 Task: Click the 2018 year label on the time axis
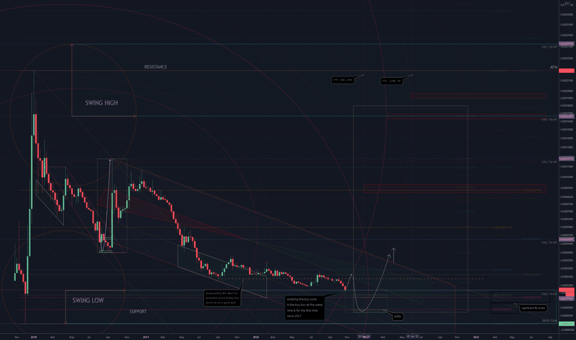34,337
